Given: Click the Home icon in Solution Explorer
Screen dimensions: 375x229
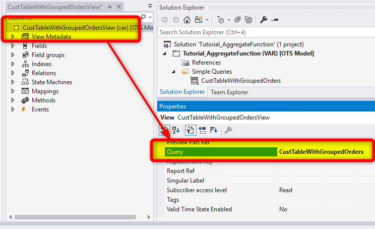Looking at the screenshot, I should click(187, 20).
